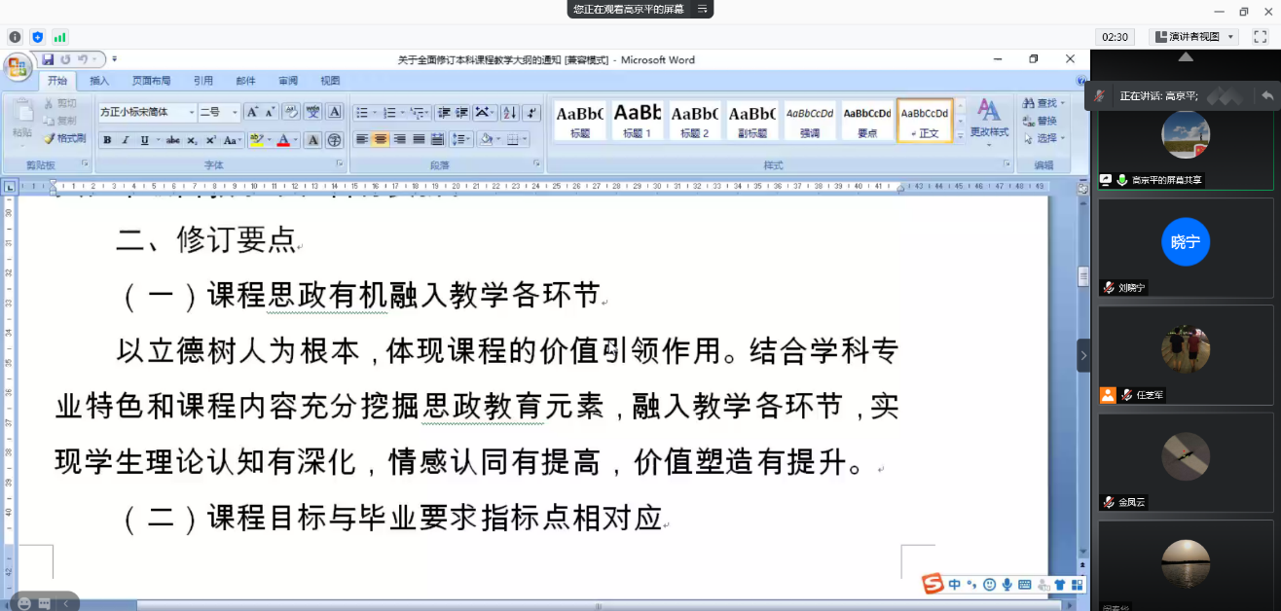The width and height of the screenshot is (1281, 611).
Task: Click the Sogou emoji input icon
Action: (989, 585)
